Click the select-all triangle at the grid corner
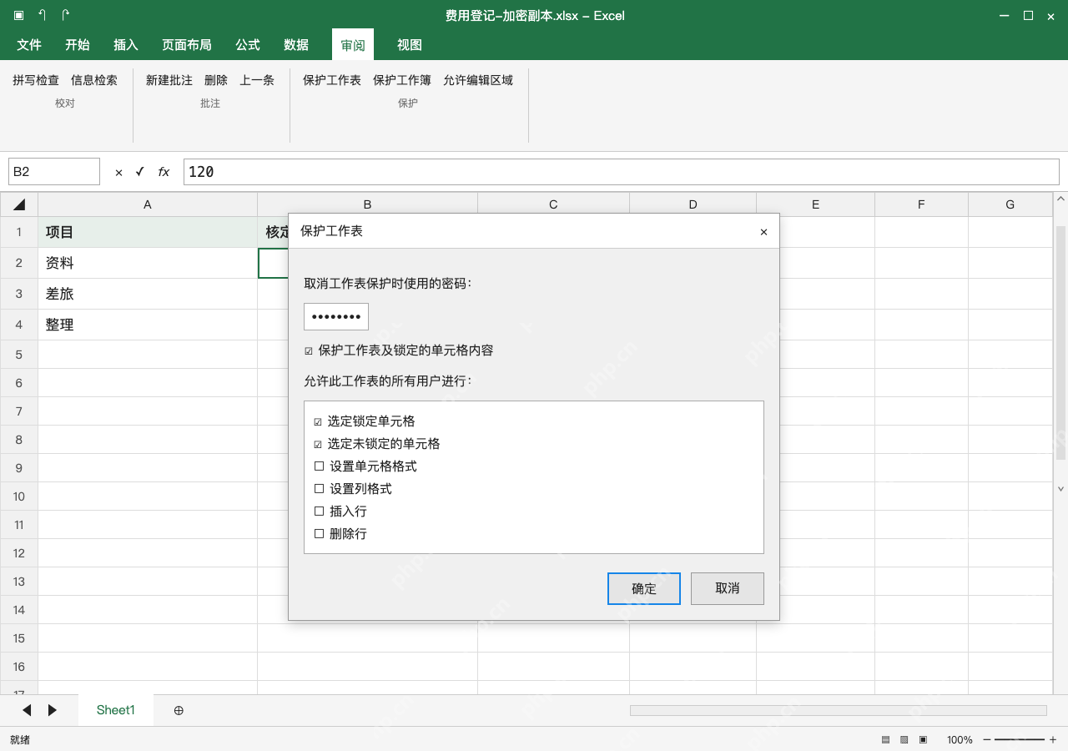 click(x=19, y=204)
